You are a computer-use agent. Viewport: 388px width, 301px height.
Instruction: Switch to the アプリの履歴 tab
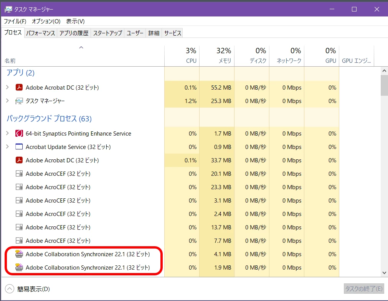pos(74,33)
